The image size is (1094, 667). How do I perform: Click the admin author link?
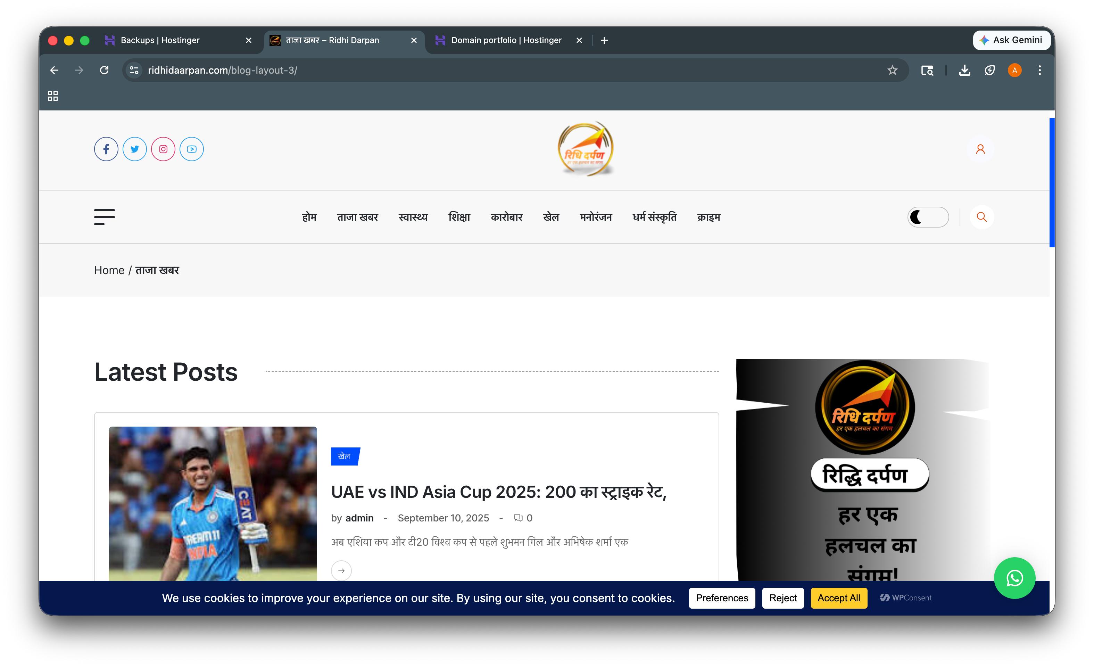pos(359,518)
